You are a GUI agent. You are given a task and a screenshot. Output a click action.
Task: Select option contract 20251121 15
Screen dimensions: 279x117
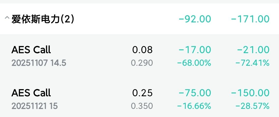[35, 106]
